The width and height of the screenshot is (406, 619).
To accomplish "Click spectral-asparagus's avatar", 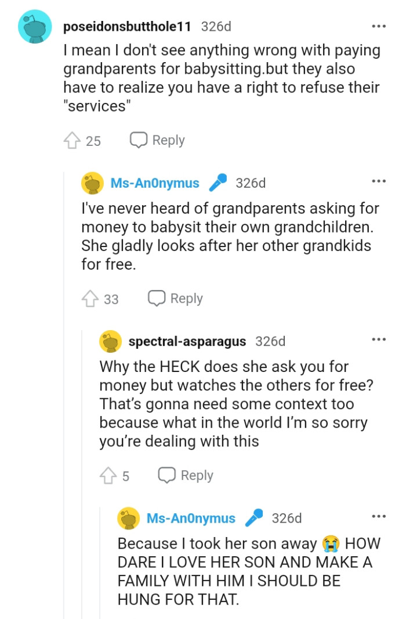I will point(110,341).
